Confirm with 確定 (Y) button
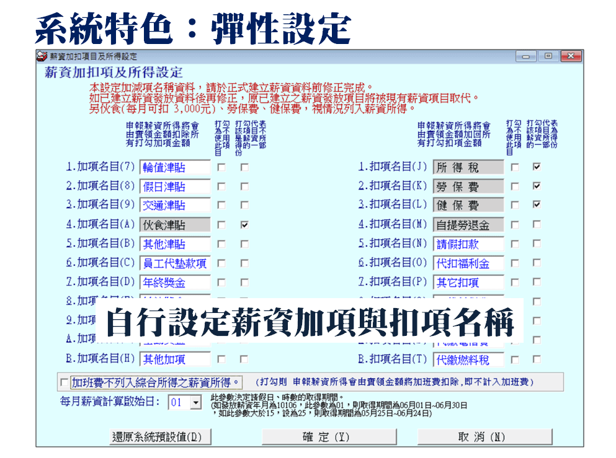Viewport: 616px width, 458px height. [x=329, y=437]
